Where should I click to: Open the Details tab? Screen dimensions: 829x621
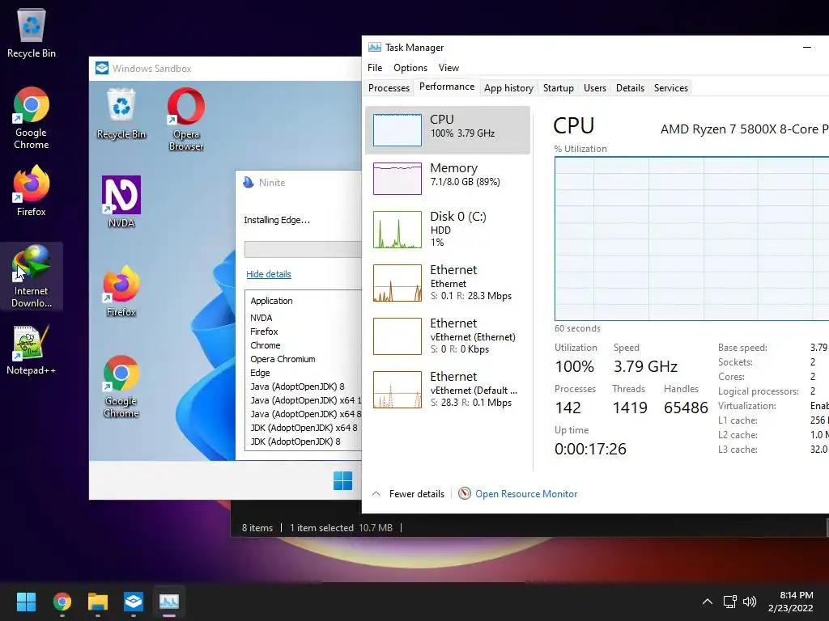coord(630,87)
